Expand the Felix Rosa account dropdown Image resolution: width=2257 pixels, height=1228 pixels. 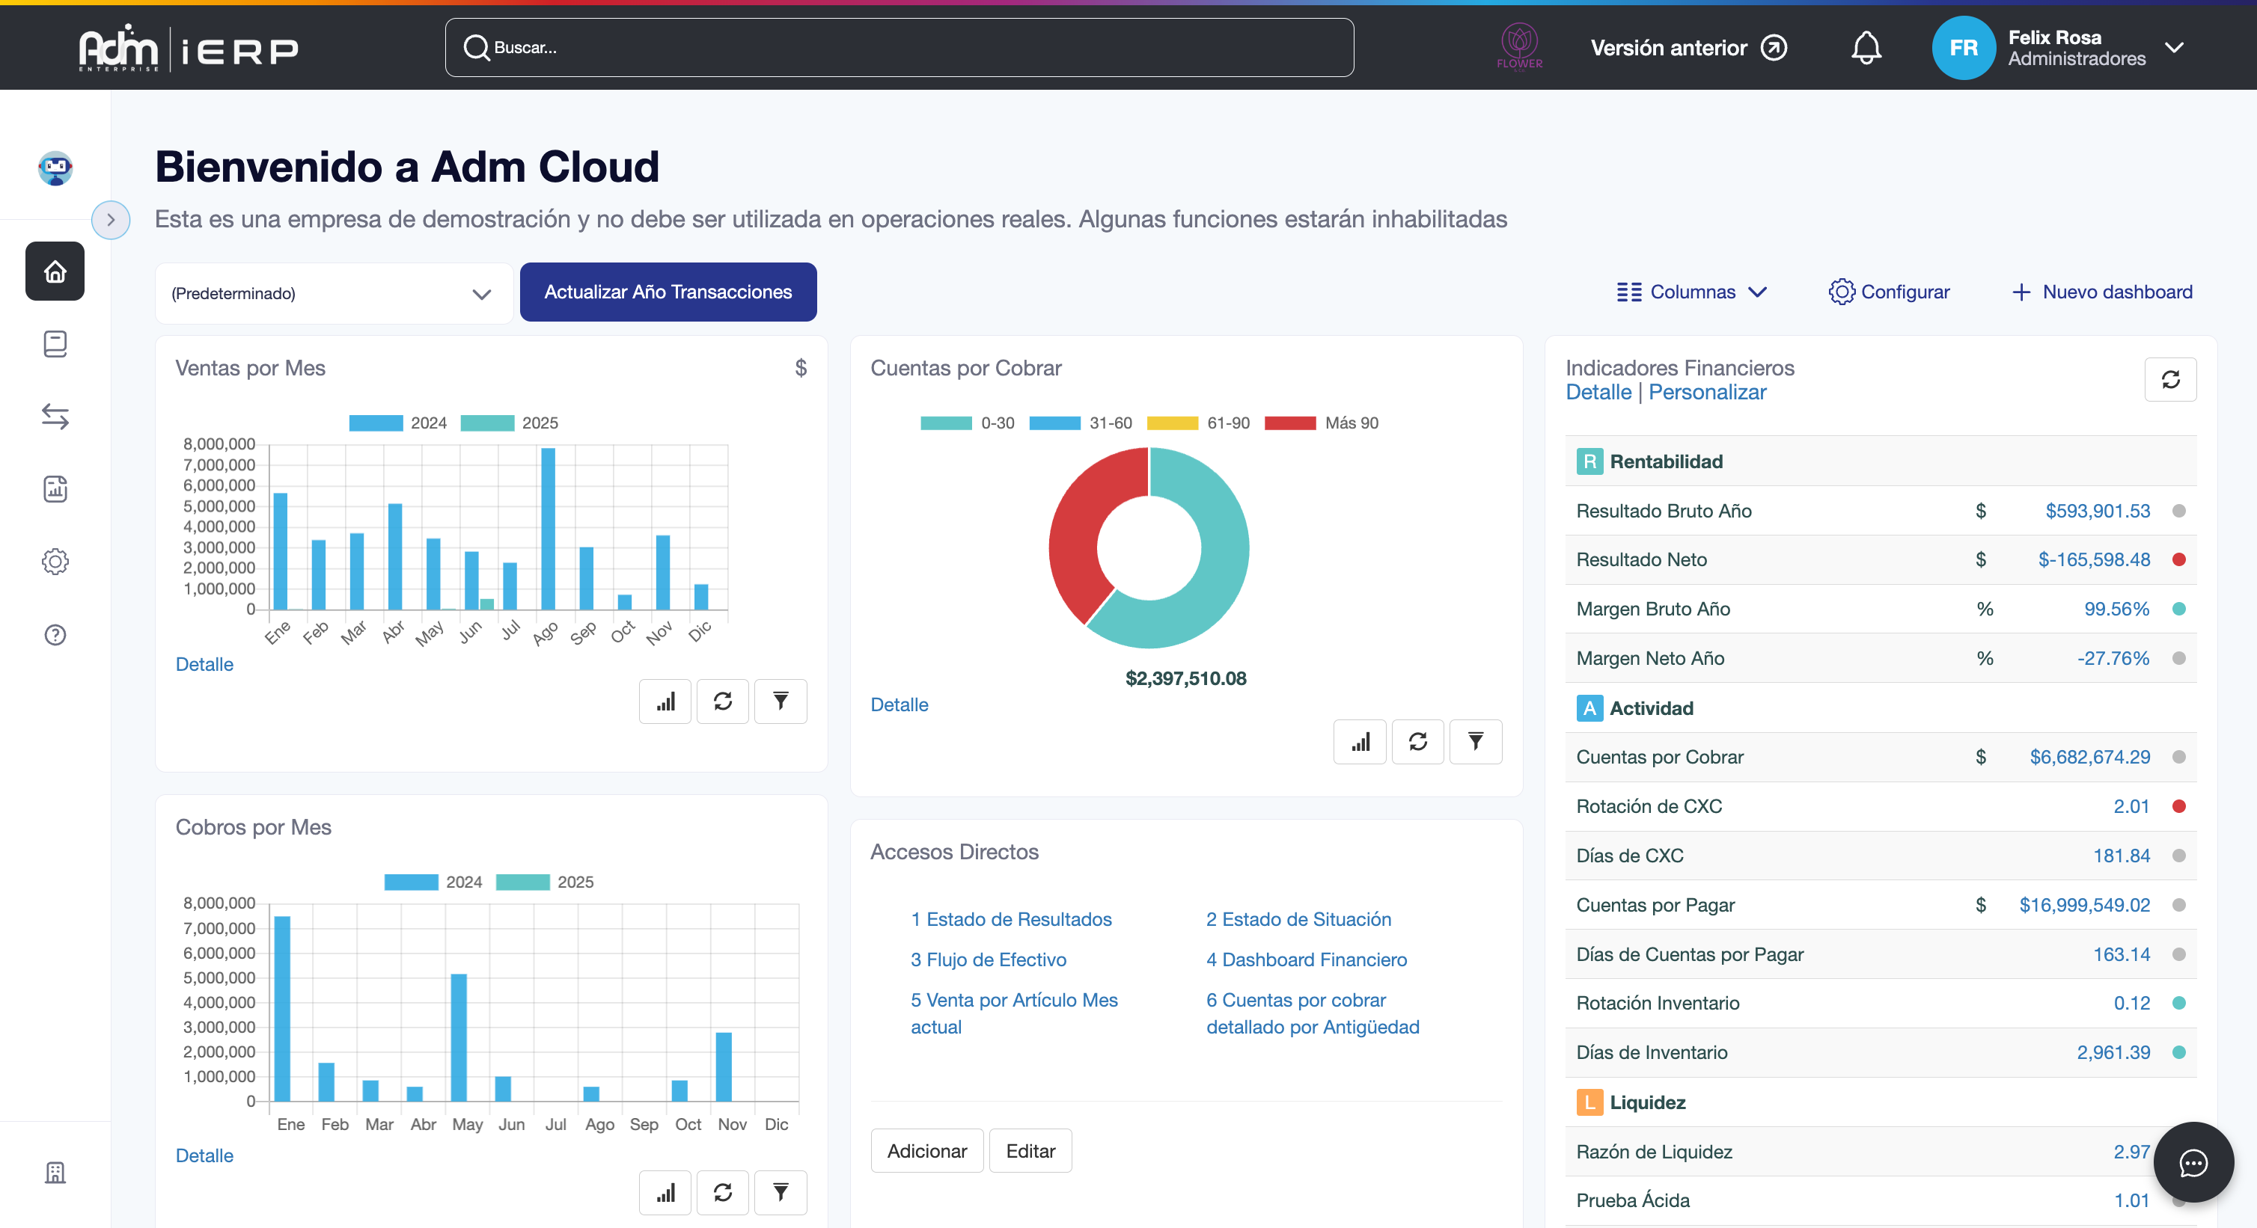click(2176, 47)
